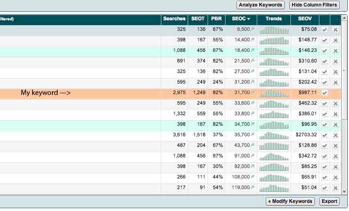Open trend chart for the 2,975 searches row
This screenshot has width=349, height=211.
tap(274, 93)
